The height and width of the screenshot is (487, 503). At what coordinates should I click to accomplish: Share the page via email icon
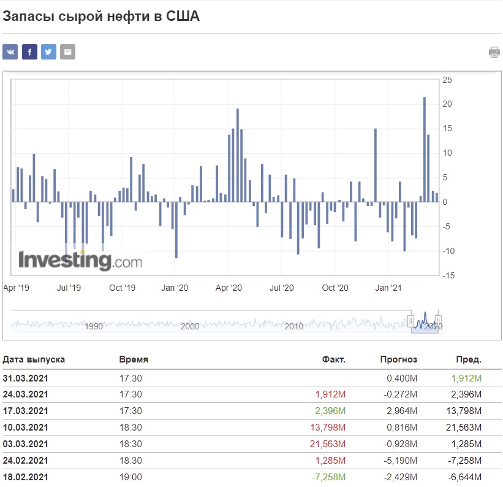[67, 52]
